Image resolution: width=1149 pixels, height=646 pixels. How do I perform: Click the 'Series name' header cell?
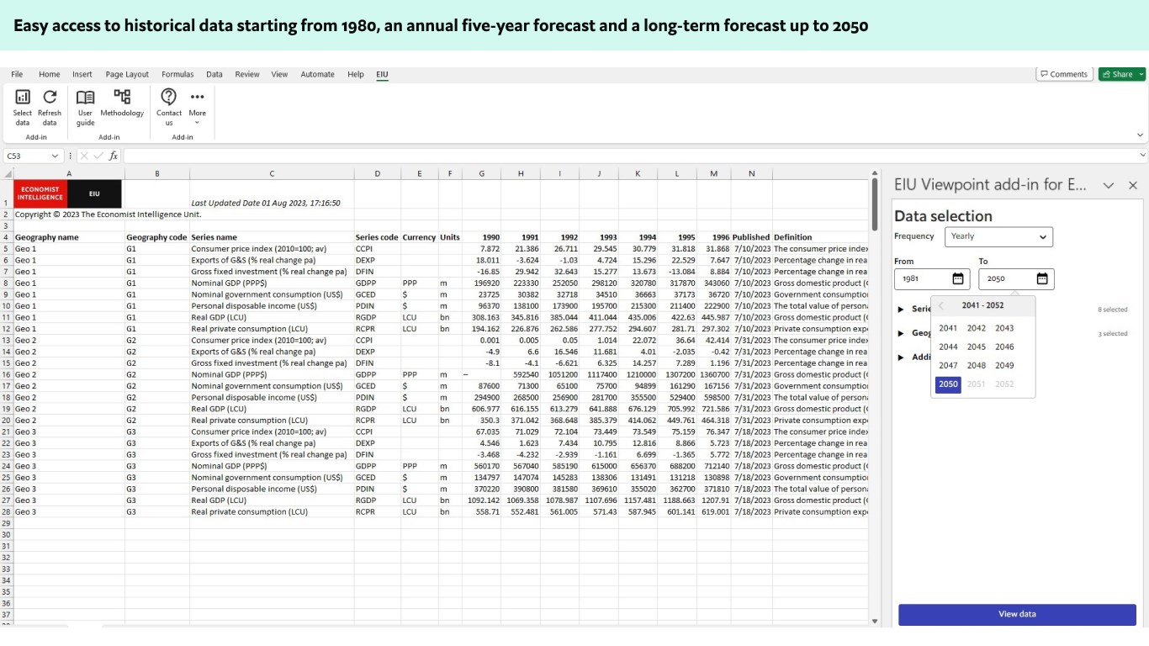272,237
